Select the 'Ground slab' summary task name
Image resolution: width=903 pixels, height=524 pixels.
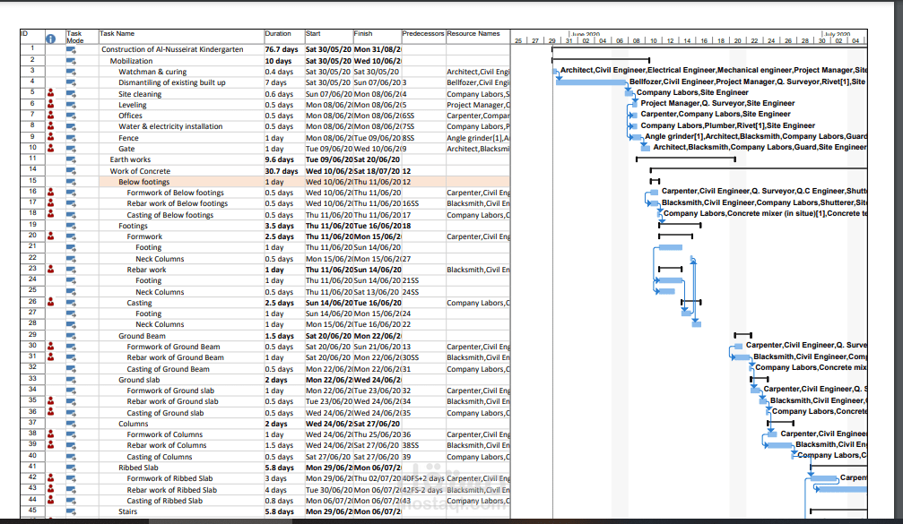tap(139, 380)
